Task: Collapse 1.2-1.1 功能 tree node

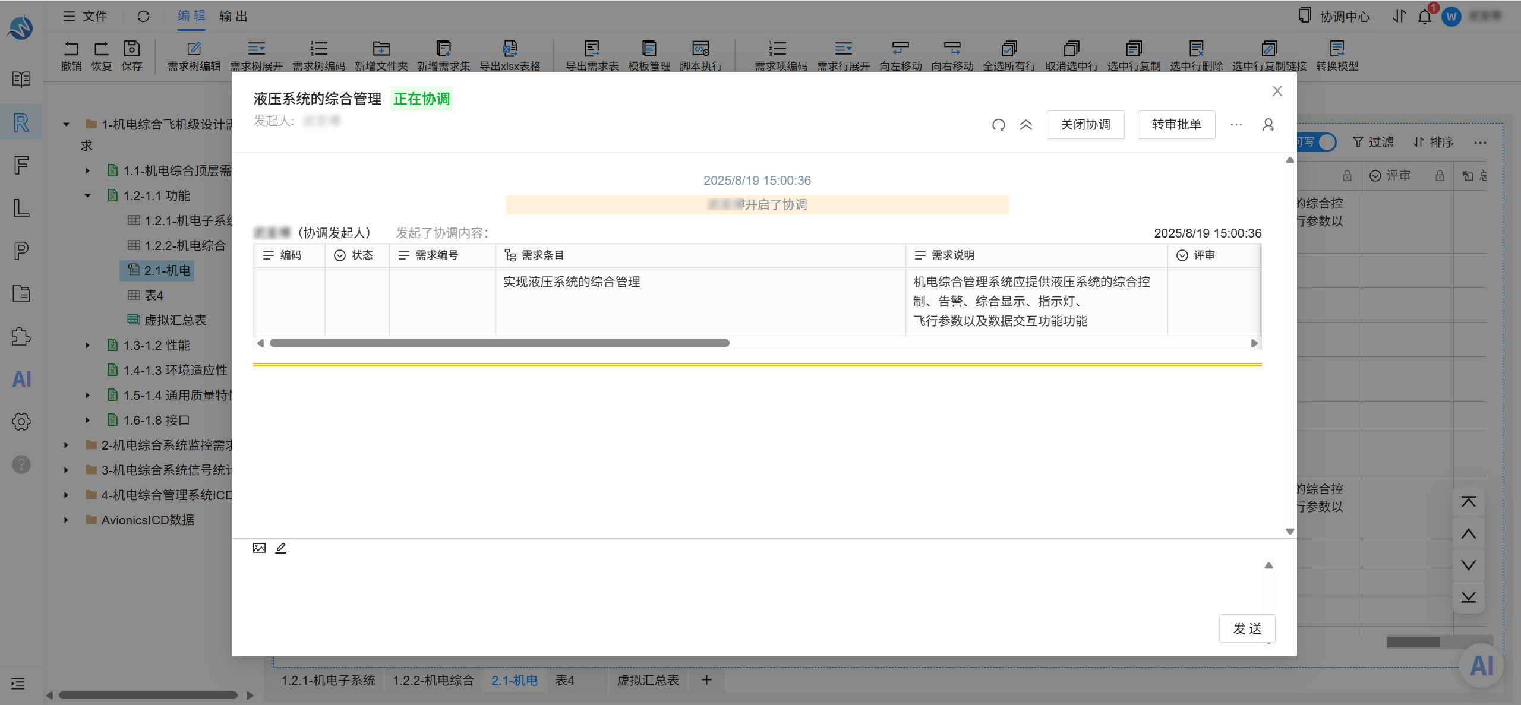Action: (88, 195)
